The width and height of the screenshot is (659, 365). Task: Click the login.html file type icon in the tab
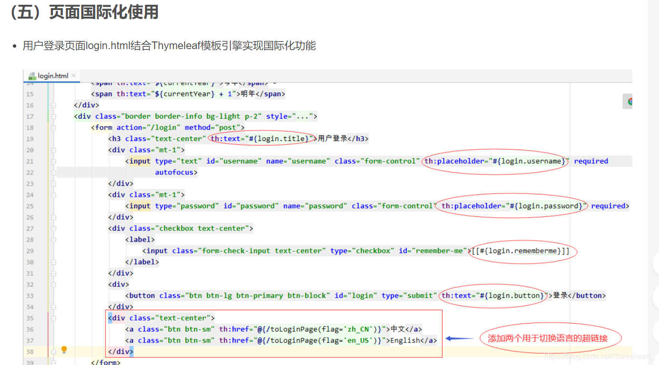[32, 76]
